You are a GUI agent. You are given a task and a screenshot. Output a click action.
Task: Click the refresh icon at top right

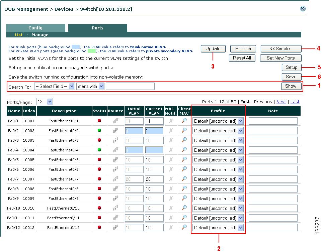tap(303, 9)
